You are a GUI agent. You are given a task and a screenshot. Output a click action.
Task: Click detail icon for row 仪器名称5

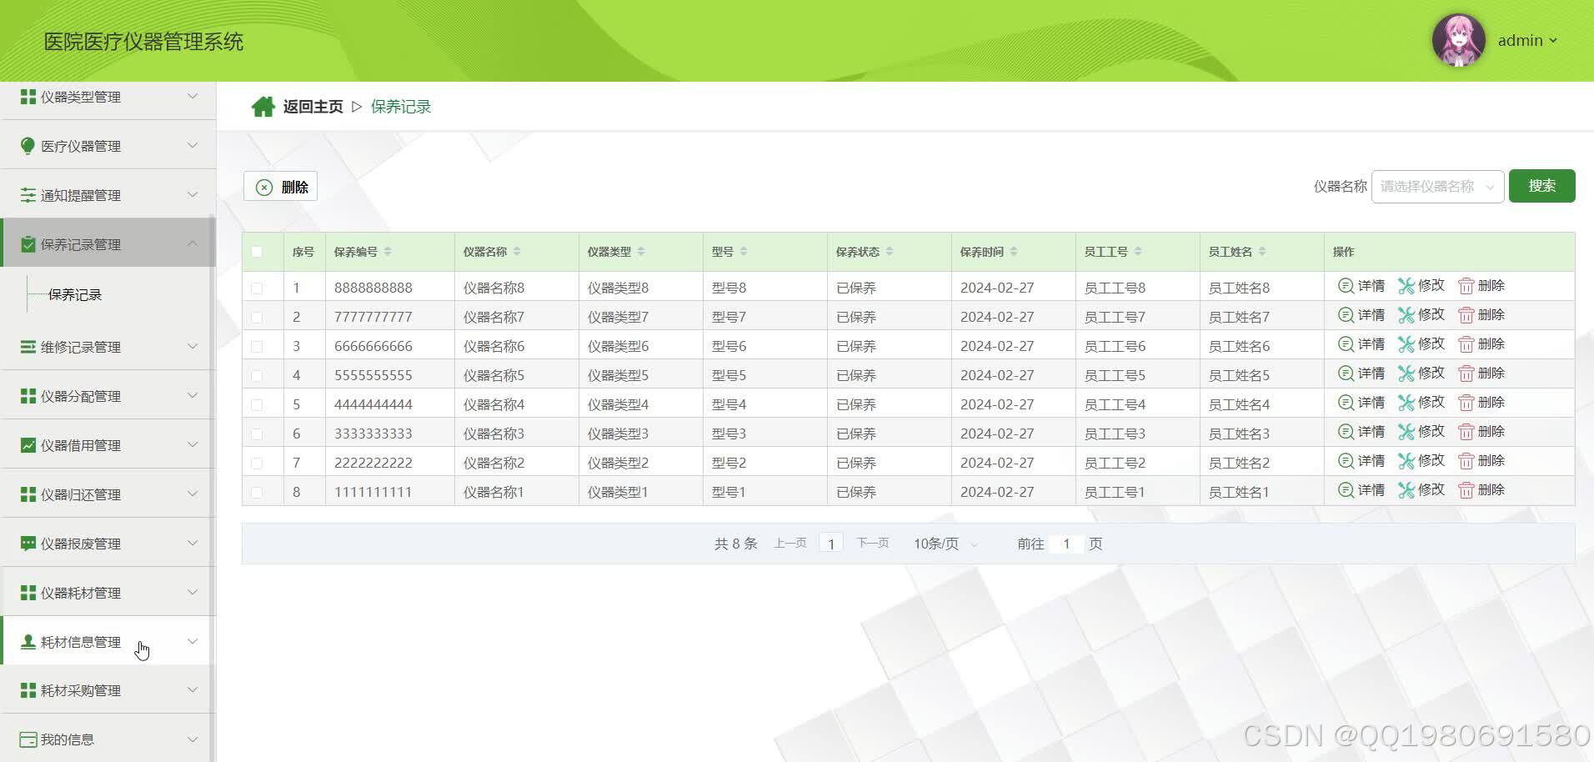(x=1346, y=373)
